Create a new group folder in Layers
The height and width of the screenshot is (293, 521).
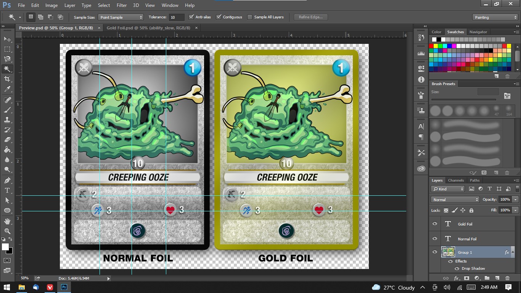click(x=487, y=278)
